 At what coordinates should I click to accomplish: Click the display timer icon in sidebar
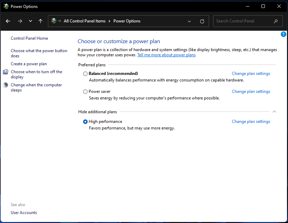coord(6,72)
